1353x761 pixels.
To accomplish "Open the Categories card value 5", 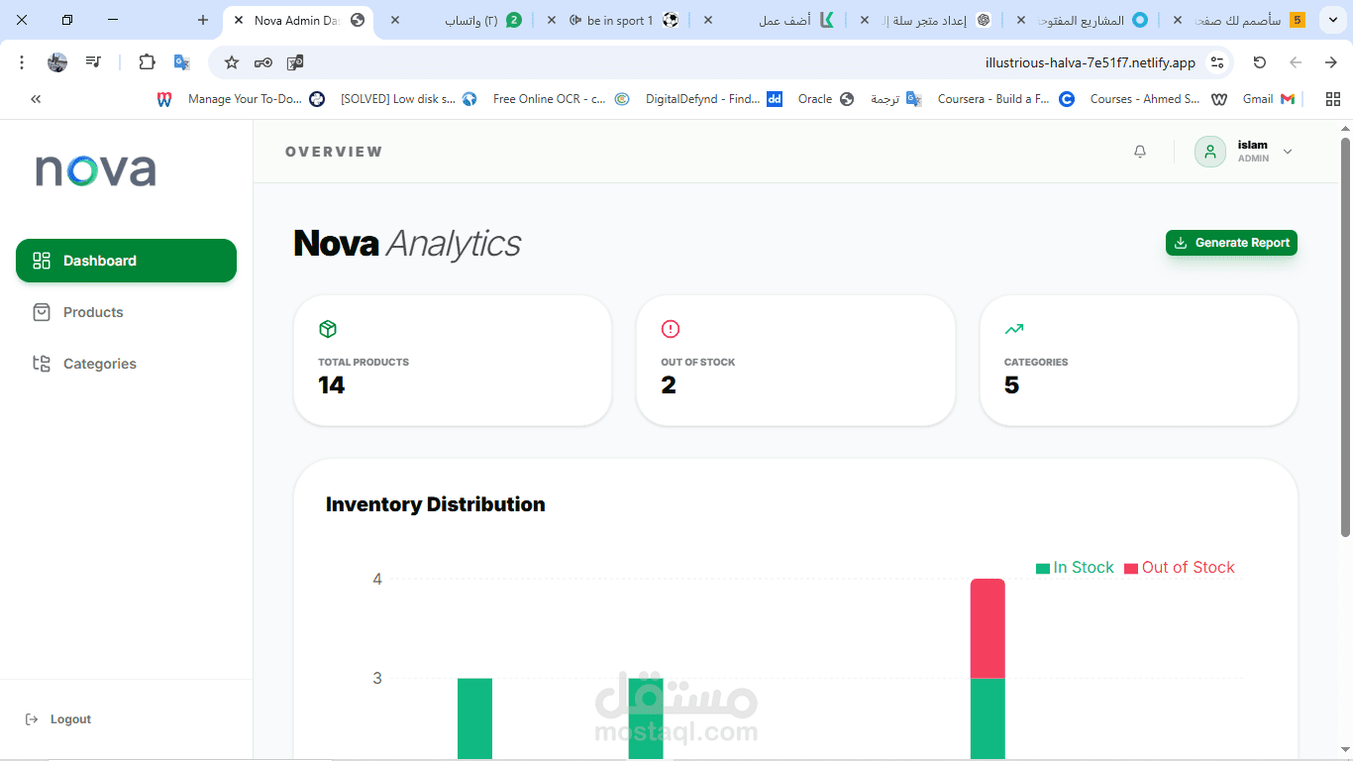I will [1011, 385].
